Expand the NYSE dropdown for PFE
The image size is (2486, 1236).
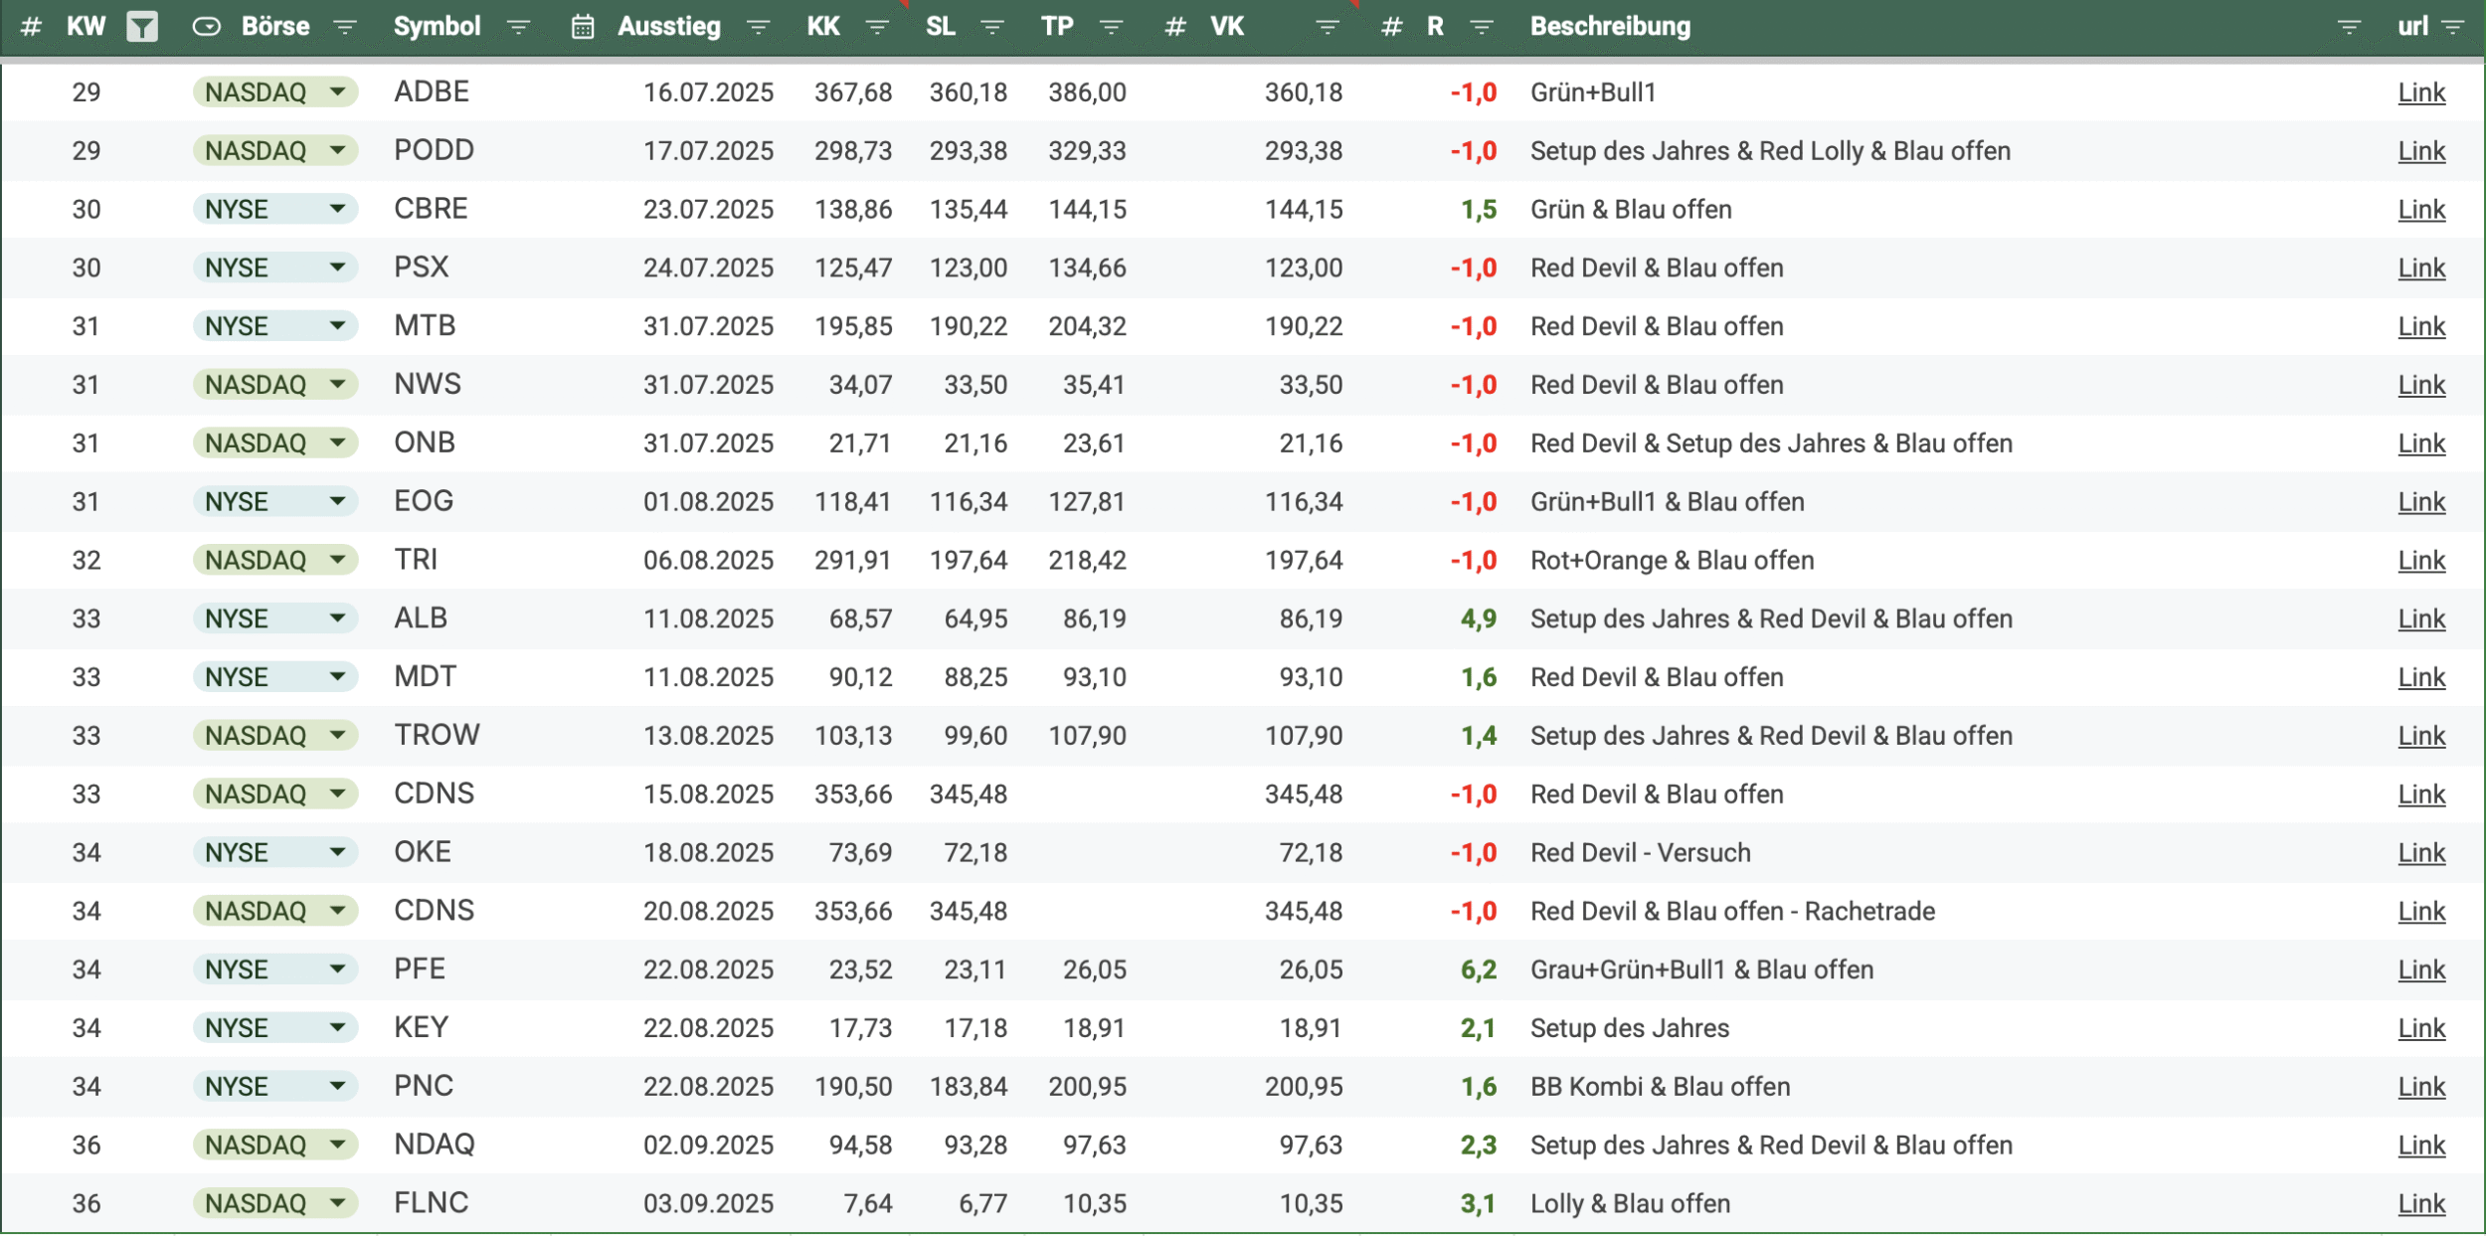[x=338, y=970]
